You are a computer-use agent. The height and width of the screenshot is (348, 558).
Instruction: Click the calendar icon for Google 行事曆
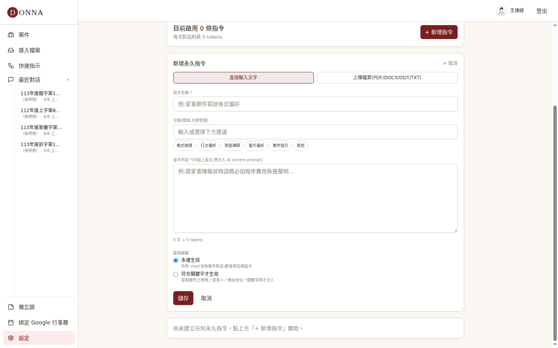coord(11,322)
